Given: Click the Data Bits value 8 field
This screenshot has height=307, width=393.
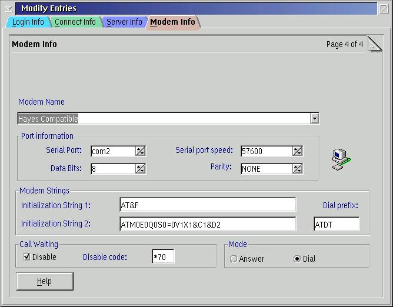Looking at the screenshot, I should [114, 169].
